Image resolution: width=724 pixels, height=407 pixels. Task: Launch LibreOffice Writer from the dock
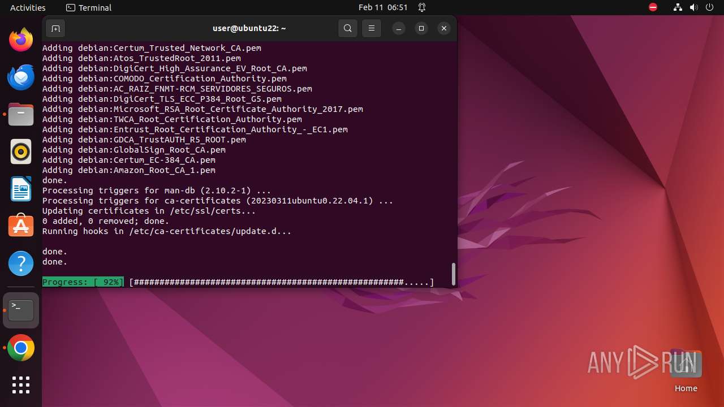21,189
